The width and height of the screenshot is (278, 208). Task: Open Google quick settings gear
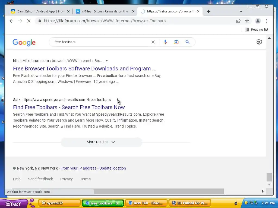coord(259,42)
